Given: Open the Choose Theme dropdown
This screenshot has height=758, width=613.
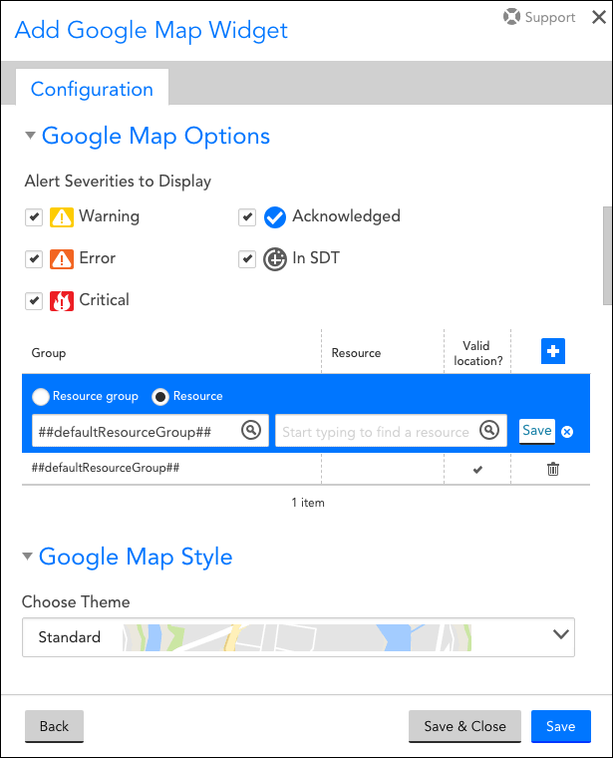Looking at the screenshot, I should (299, 637).
